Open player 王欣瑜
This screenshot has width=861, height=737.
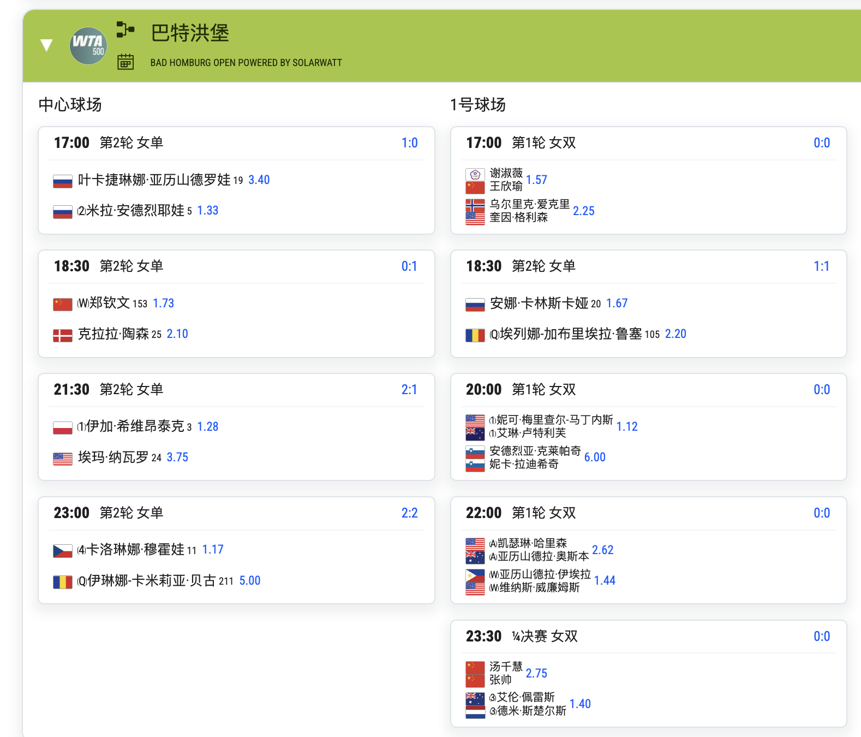[506, 186]
